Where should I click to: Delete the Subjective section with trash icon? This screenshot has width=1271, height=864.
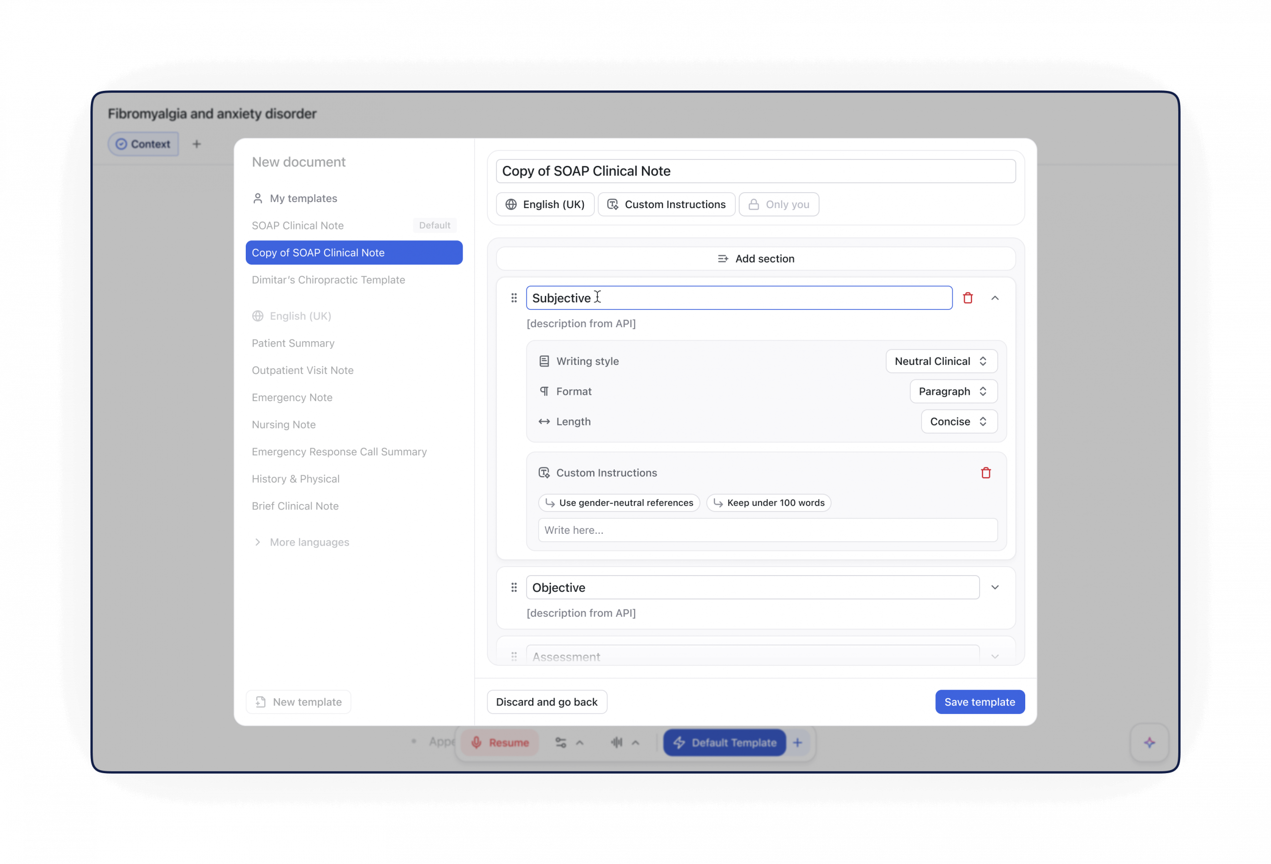(968, 298)
